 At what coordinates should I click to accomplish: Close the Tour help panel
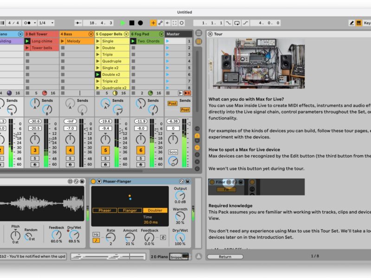(x=210, y=34)
